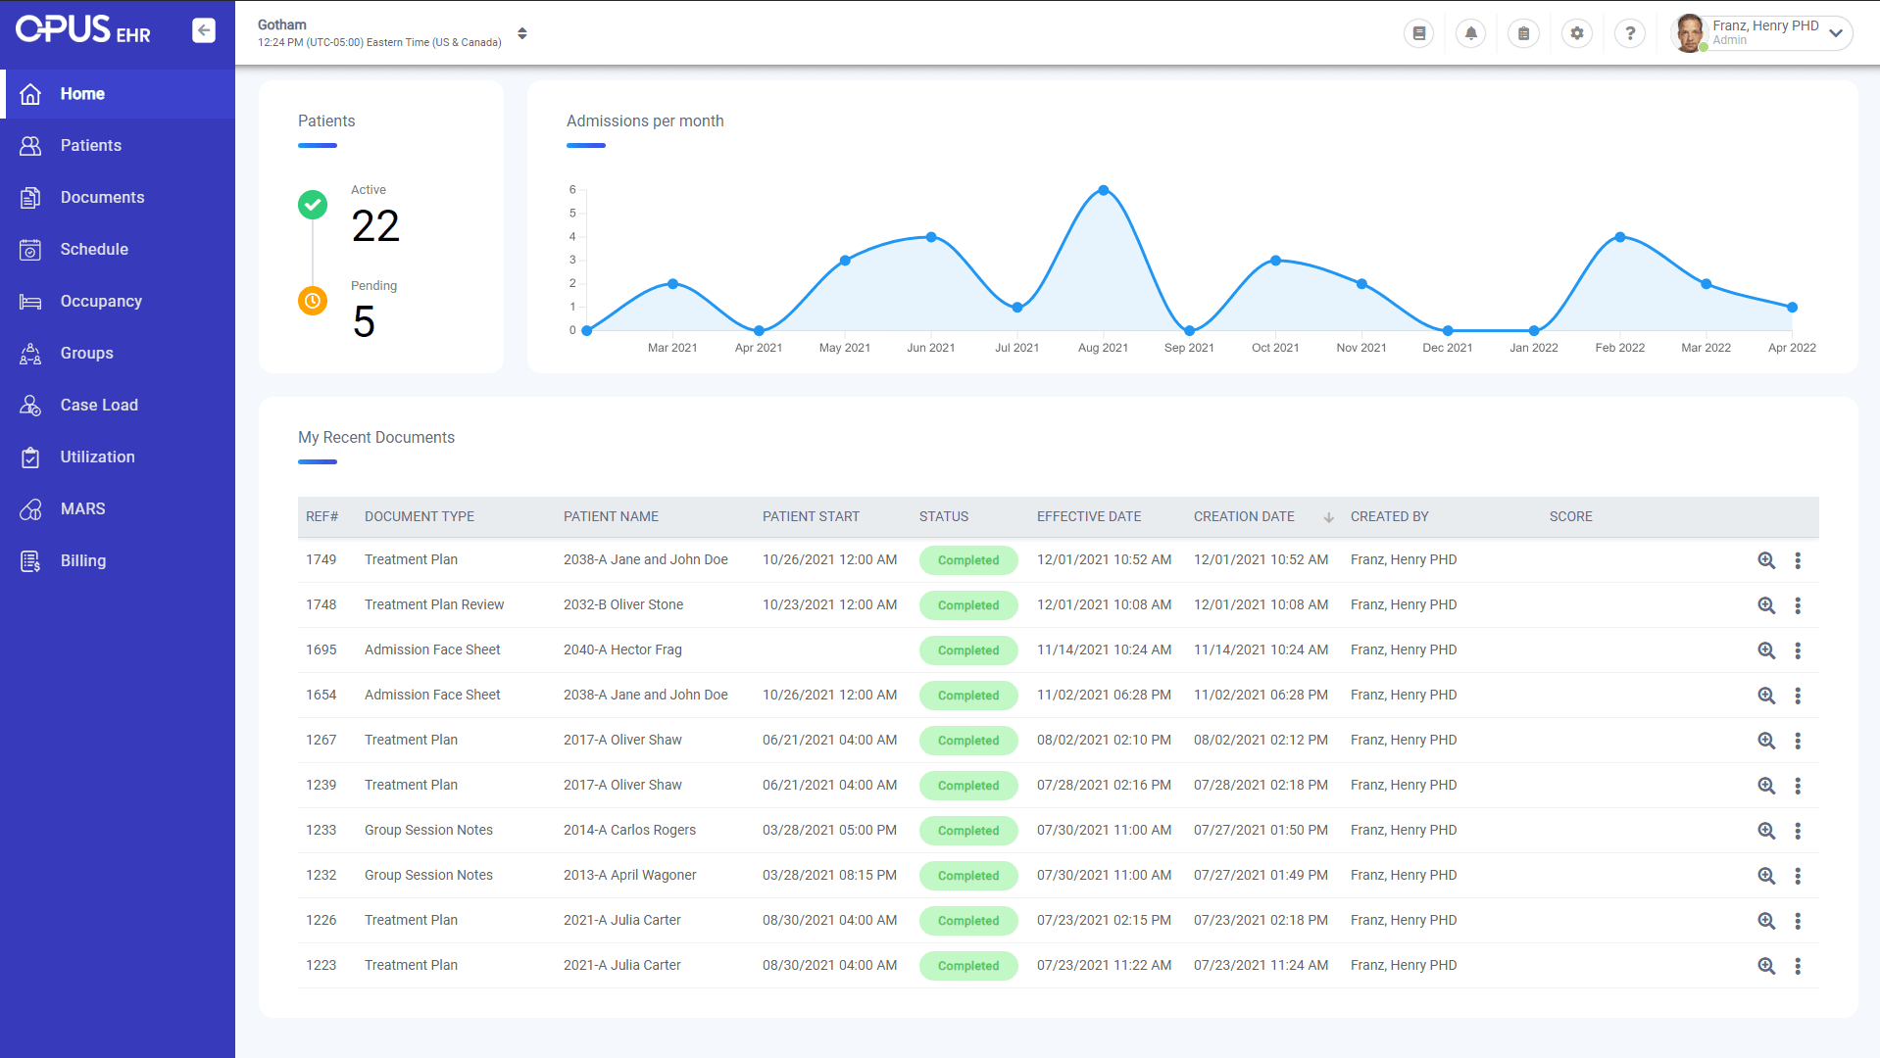Select Home in the navigation menu

pyautogui.click(x=82, y=93)
